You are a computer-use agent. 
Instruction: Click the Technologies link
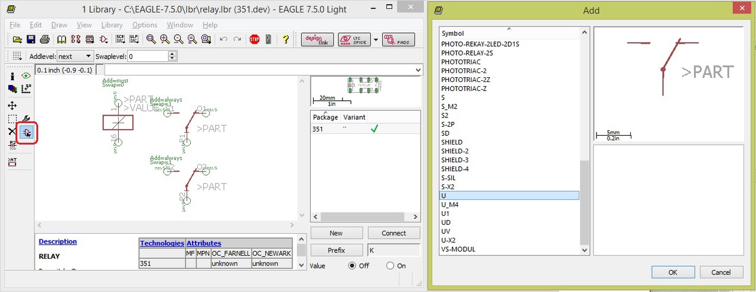tap(162, 243)
